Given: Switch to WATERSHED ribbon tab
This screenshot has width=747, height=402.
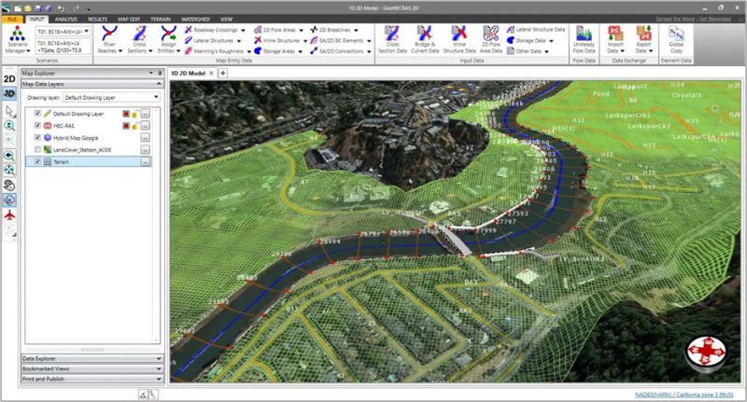Looking at the screenshot, I should 195,19.
